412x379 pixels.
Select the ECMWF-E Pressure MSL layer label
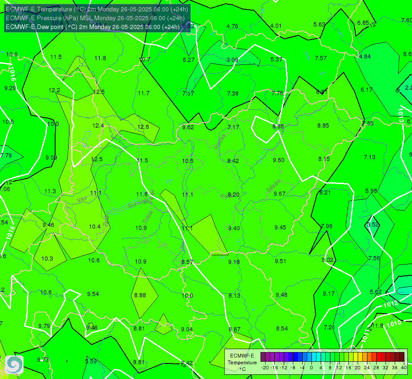click(95, 18)
